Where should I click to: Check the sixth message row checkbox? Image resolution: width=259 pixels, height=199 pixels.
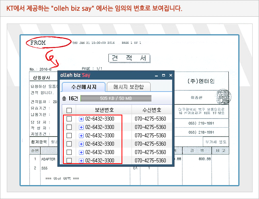pos(69,160)
